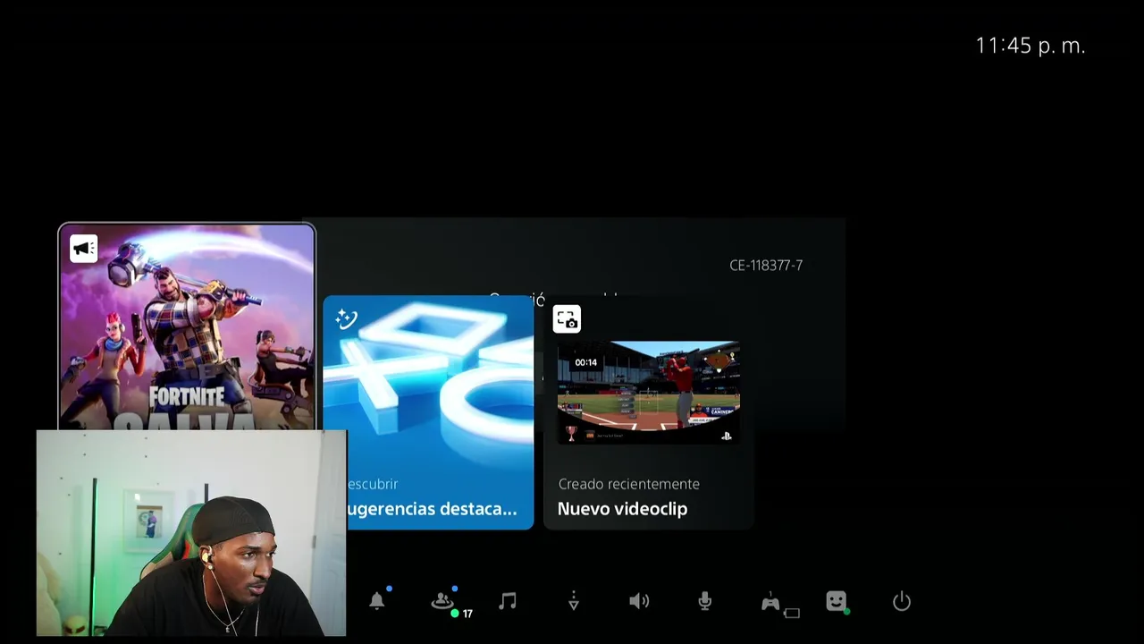Click the sparkle icon on the suggestions card
This screenshot has height=644, width=1144.
[346, 319]
